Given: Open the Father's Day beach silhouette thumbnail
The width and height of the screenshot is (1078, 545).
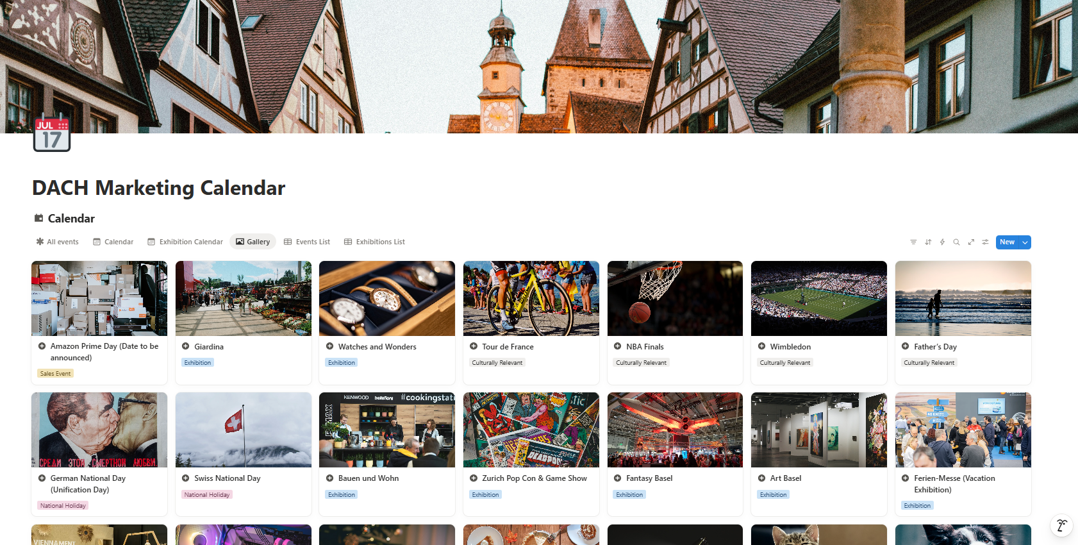Looking at the screenshot, I should point(963,298).
